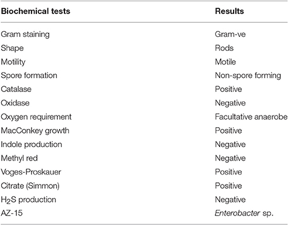Screen dimensions: 288x225
Task: Select the 'Catalase' test label
Action: click(16, 89)
